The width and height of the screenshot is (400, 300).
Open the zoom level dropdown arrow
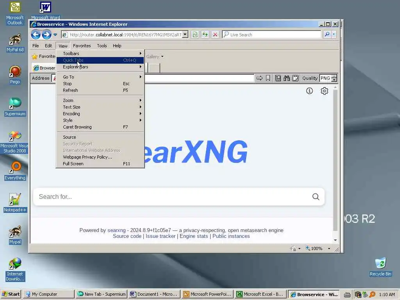pos(329,248)
